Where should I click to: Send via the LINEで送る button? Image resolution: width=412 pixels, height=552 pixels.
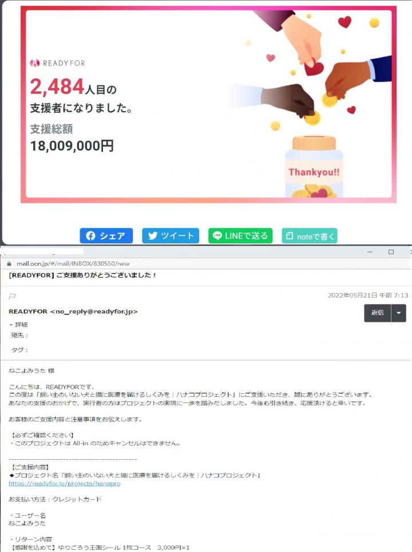pyautogui.click(x=240, y=235)
